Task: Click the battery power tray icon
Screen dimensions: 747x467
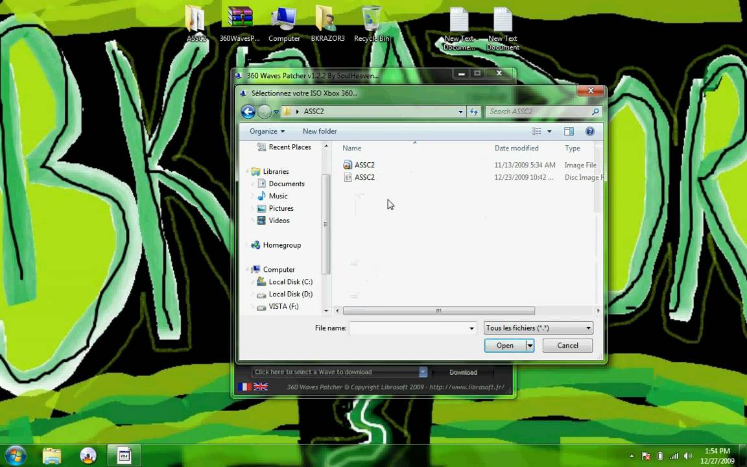Action: tap(660, 456)
